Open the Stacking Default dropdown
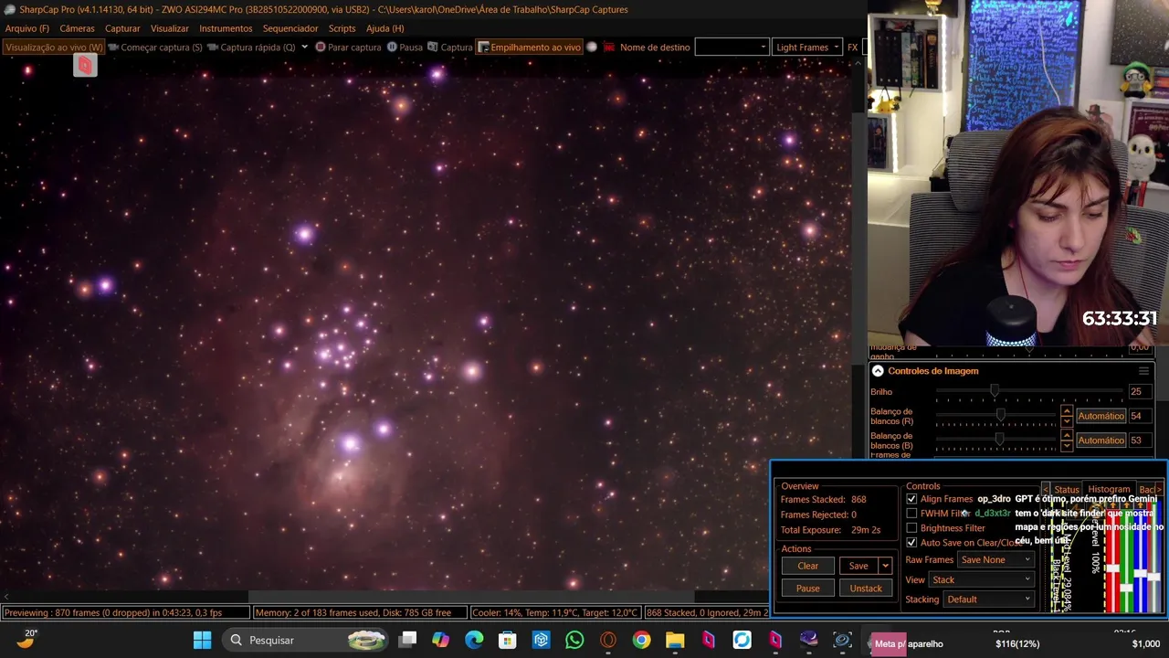 989,600
